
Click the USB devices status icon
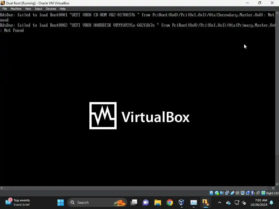click(232, 193)
